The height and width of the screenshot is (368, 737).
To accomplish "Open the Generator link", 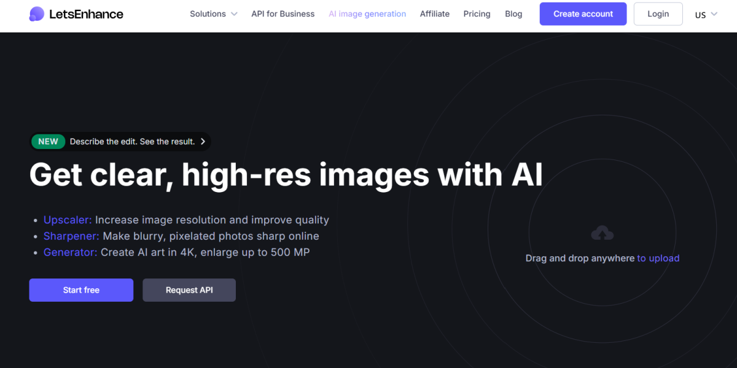I will point(71,252).
